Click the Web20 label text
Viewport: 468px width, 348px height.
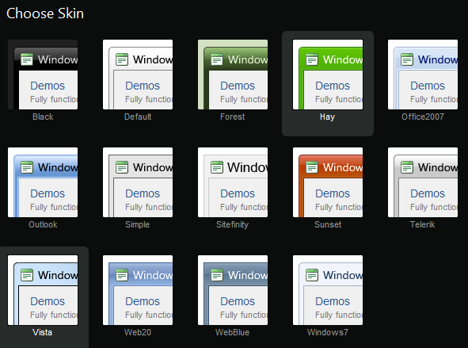[138, 332]
